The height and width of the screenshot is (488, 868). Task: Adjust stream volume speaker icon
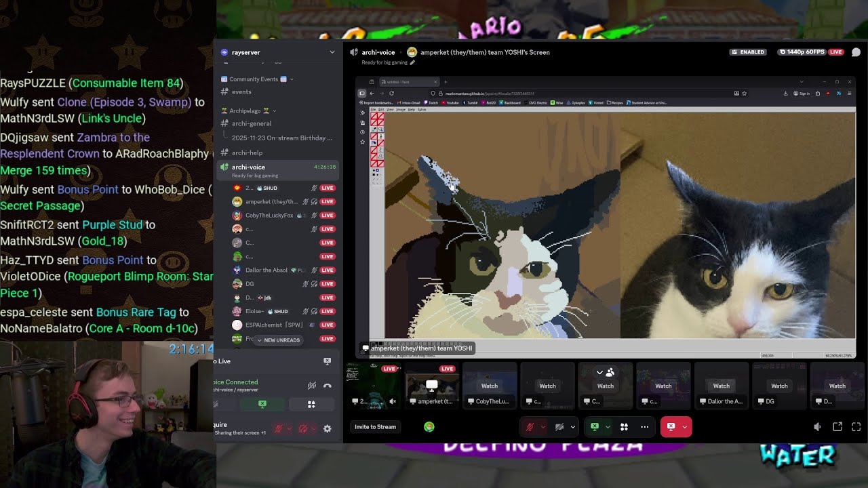[817, 427]
